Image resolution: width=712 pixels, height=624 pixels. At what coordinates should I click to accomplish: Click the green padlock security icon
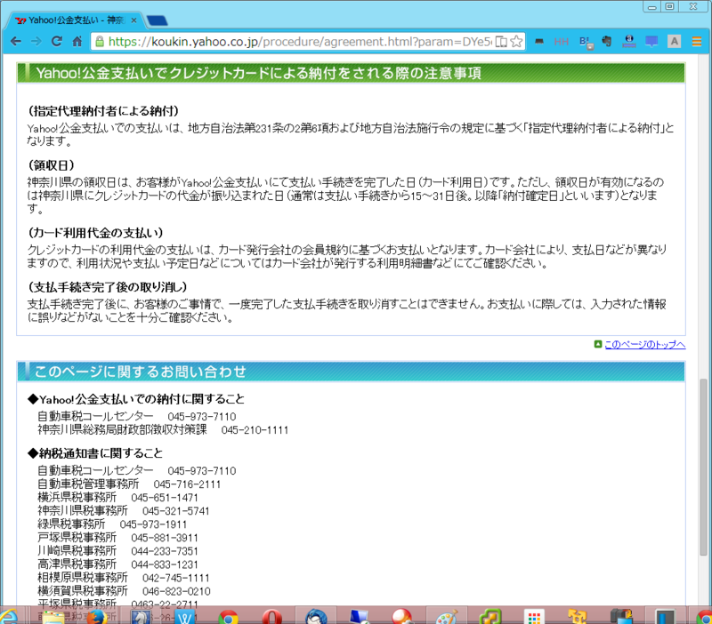pyautogui.click(x=100, y=42)
